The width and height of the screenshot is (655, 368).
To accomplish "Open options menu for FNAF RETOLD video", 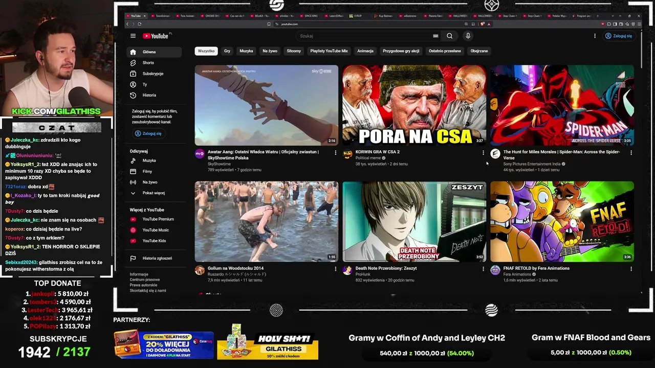I will [631, 269].
